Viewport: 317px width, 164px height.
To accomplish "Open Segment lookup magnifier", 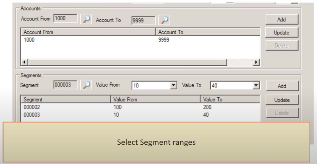I will [x=86, y=85].
